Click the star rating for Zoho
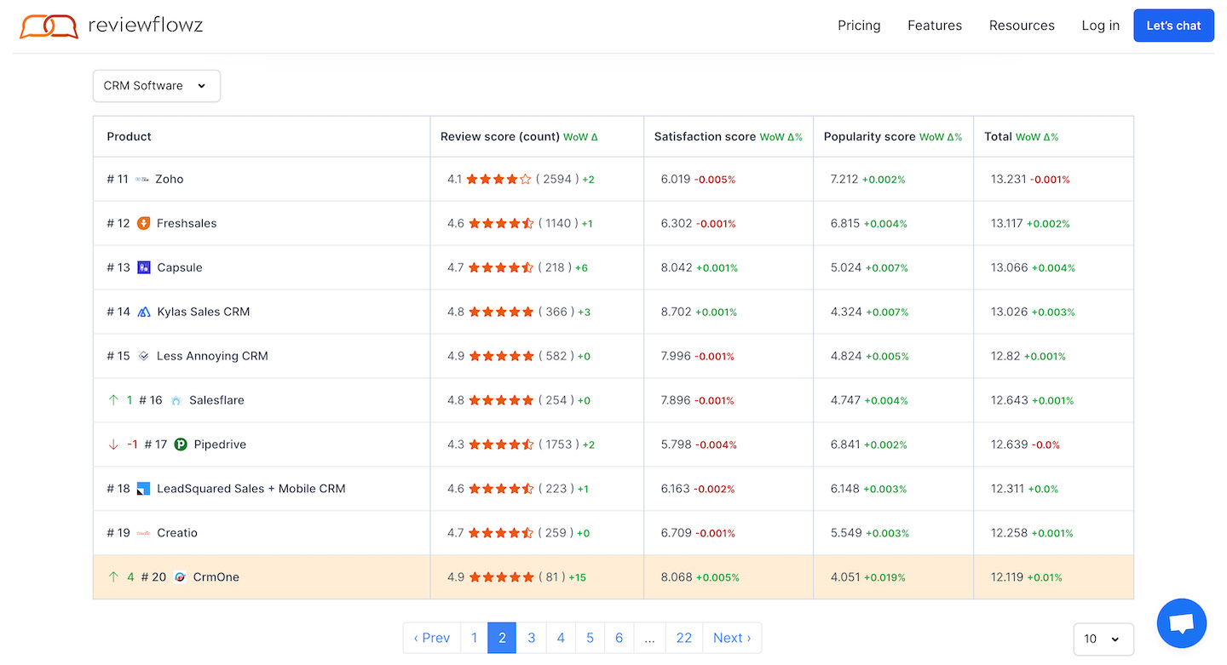This screenshot has height=665, width=1227. [499, 179]
